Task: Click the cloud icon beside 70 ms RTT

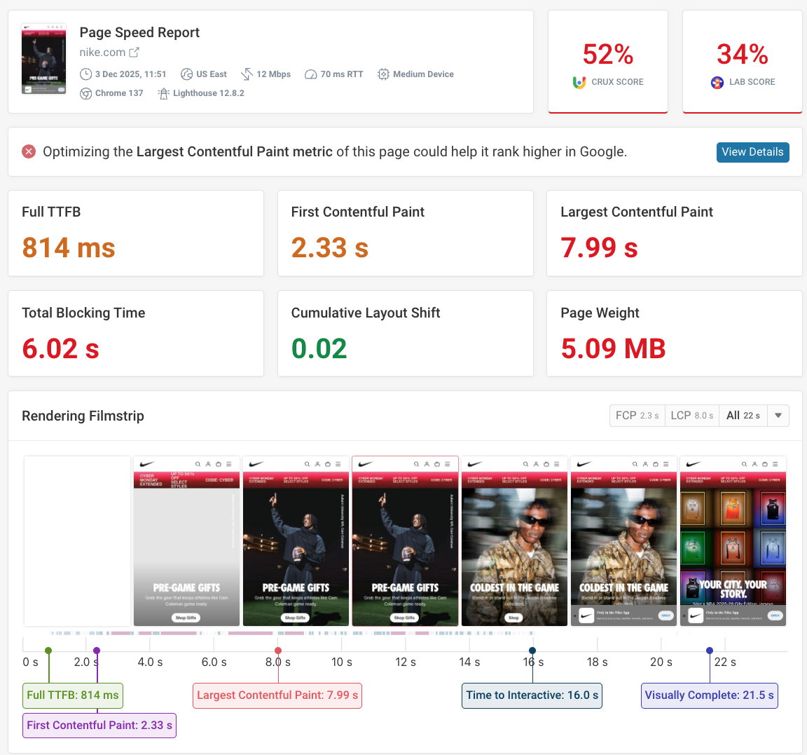Action: [310, 74]
